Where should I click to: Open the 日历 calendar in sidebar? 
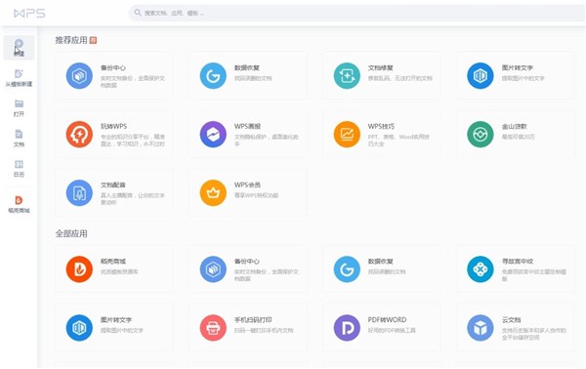19,169
